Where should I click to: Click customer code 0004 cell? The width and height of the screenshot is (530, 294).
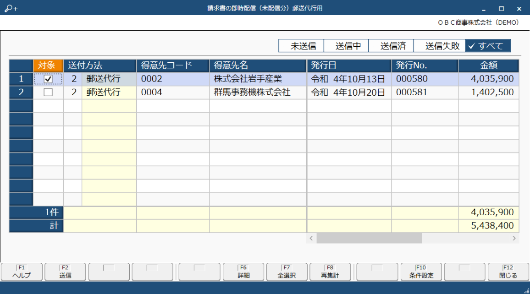(173, 92)
